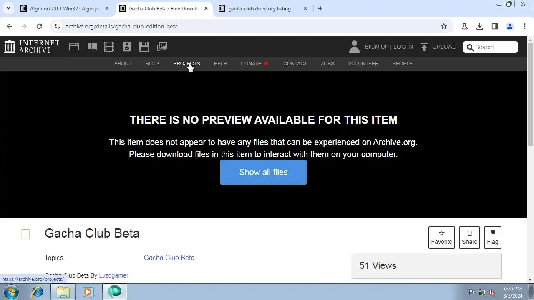
Task: Open the DONATE menu item
Action: (254, 64)
